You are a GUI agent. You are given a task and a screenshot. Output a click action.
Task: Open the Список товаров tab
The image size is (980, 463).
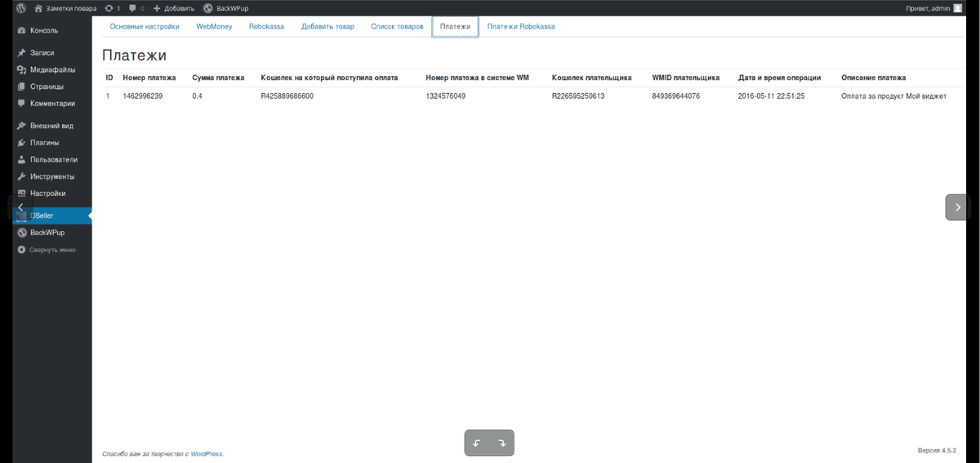pos(397,27)
